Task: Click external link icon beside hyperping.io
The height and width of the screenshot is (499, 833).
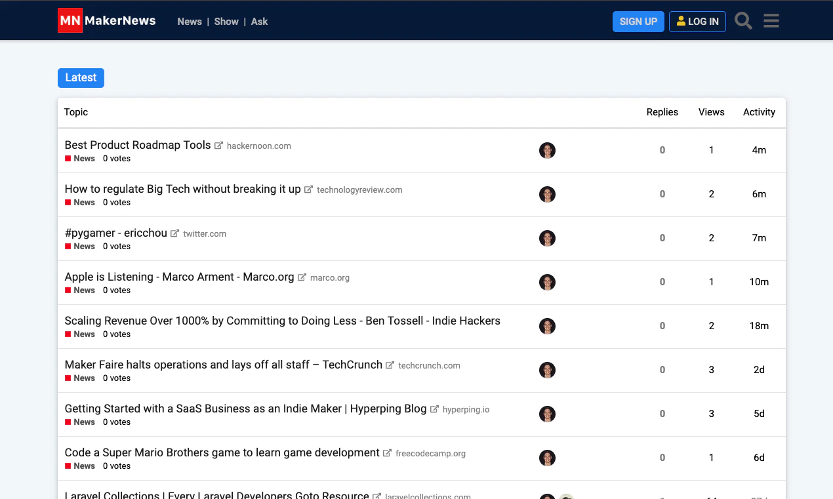Action: pos(435,409)
